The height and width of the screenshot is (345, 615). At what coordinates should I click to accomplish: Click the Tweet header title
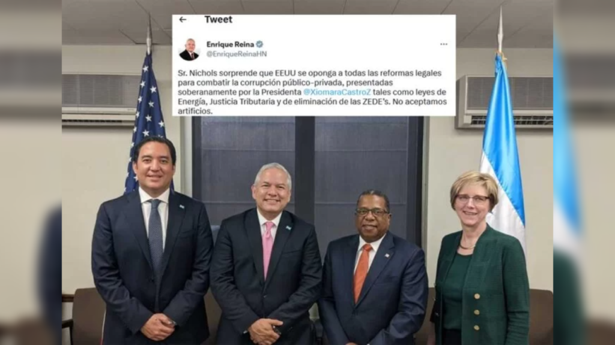218,19
